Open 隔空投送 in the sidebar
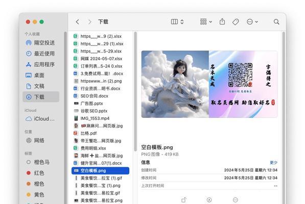This screenshot has height=204, width=305. point(41,43)
